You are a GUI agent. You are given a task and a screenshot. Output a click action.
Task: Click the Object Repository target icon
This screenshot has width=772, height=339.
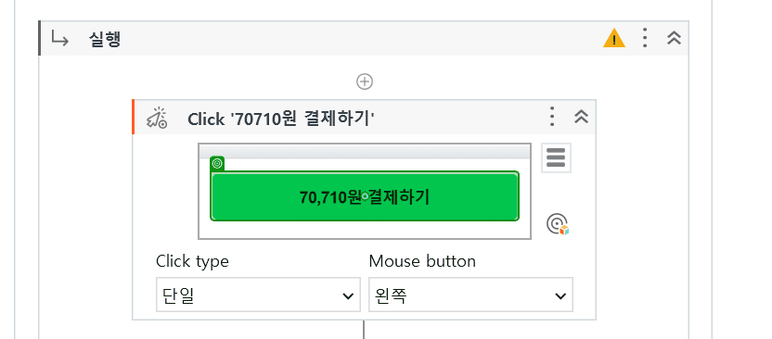click(x=558, y=224)
